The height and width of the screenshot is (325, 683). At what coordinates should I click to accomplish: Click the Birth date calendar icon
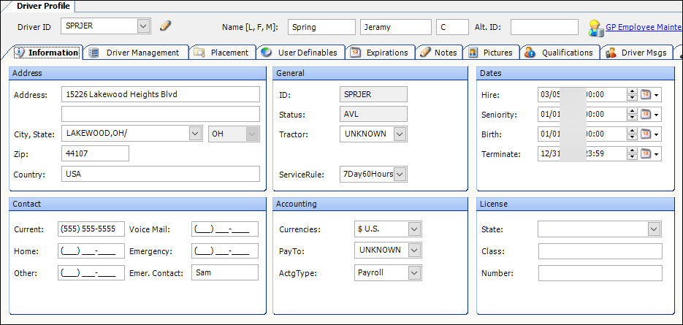(x=646, y=134)
